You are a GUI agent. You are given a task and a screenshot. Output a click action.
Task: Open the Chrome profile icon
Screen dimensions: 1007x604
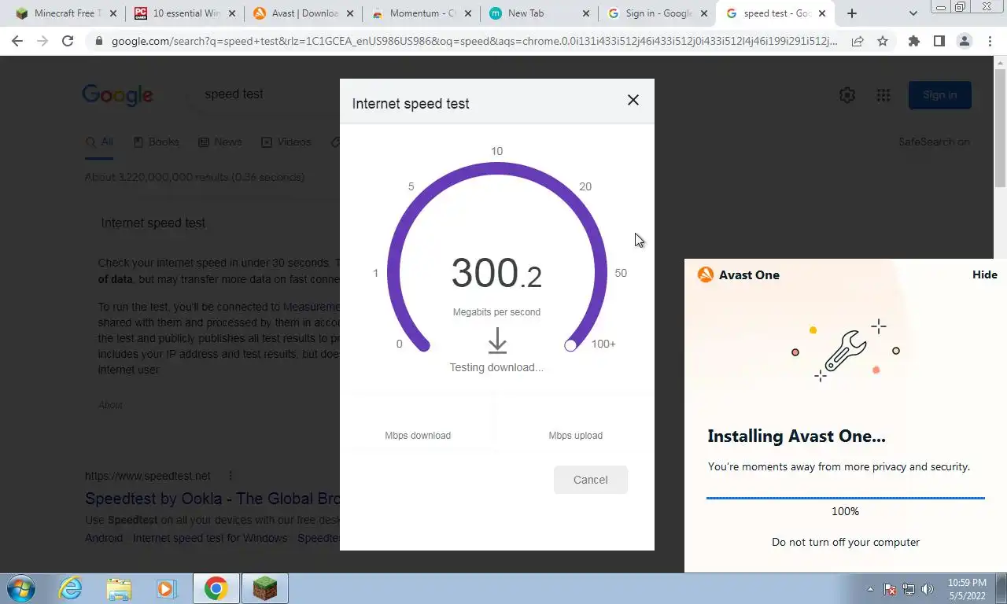964,41
